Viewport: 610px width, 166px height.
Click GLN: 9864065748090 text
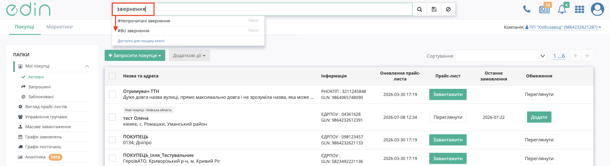342,98
